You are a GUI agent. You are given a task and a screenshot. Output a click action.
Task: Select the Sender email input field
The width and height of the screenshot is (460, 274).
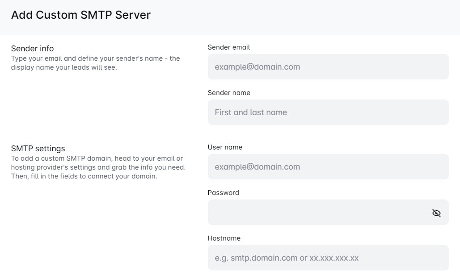click(328, 66)
